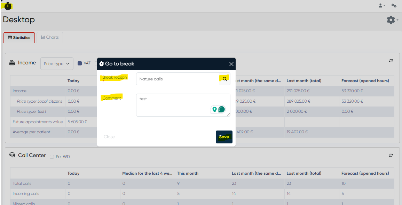
Task: Click the stopwatch break icon in top bar
Action: [x=8, y=6]
